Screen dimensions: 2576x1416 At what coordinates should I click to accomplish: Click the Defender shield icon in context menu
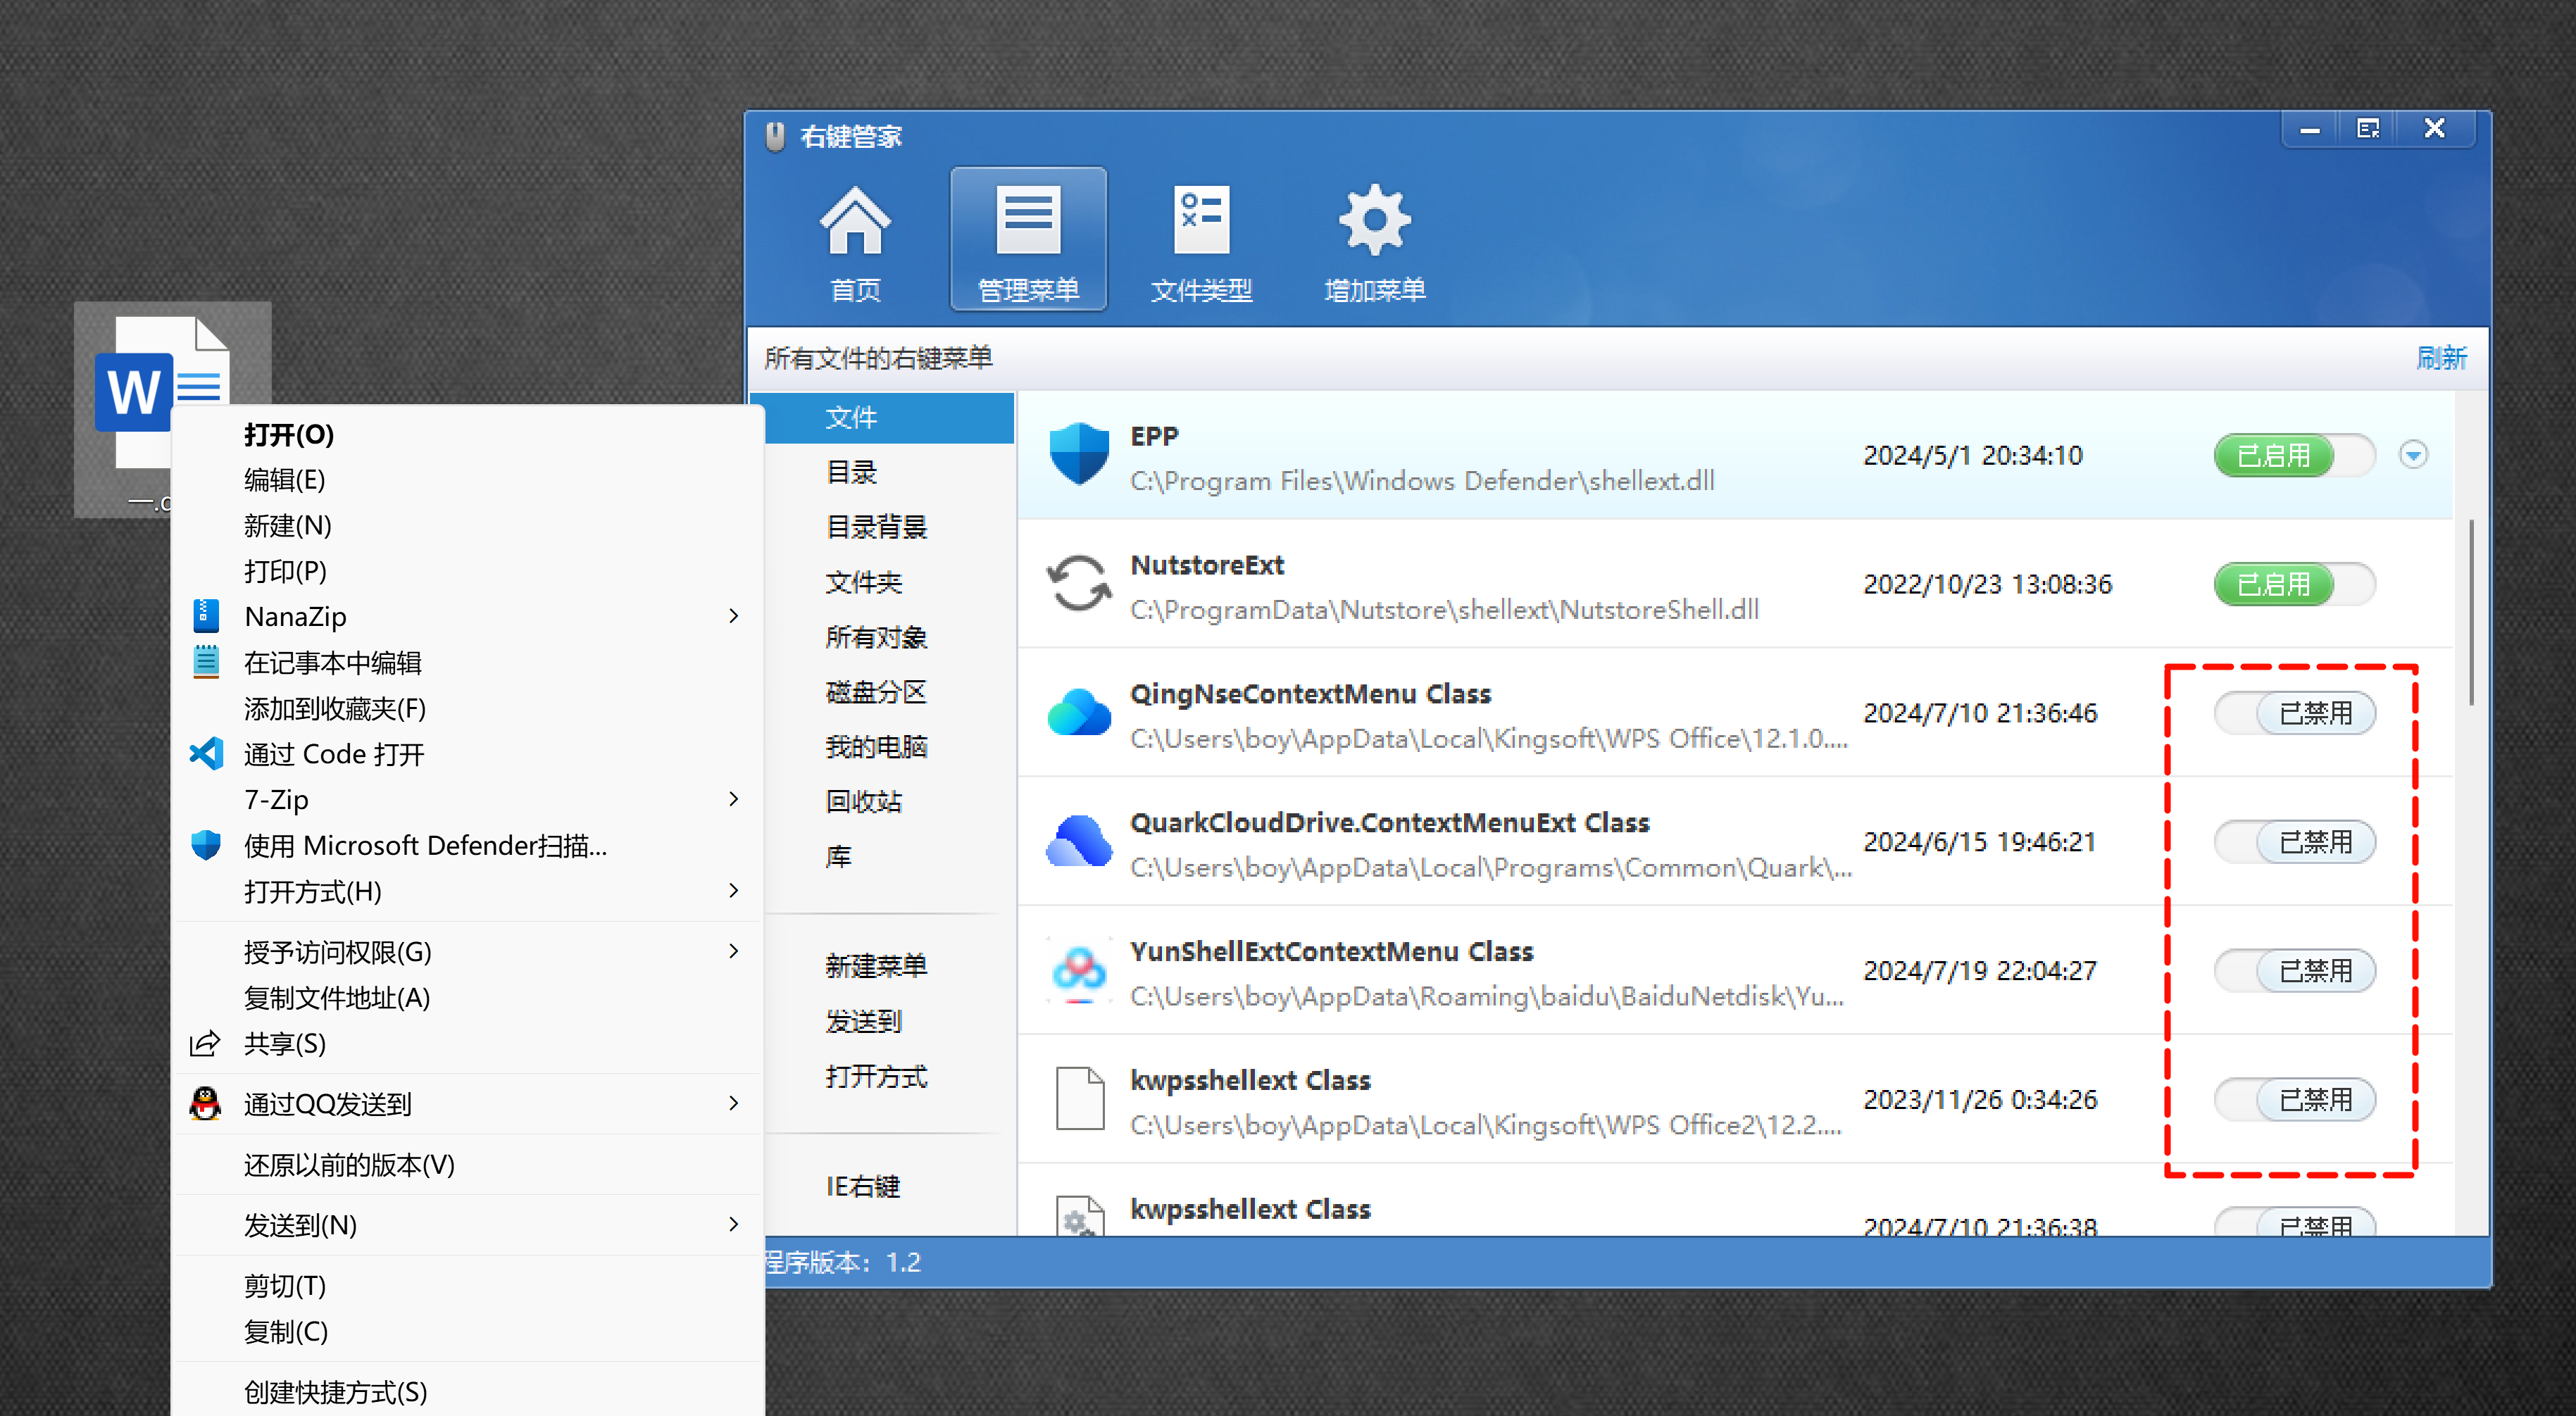pos(206,845)
